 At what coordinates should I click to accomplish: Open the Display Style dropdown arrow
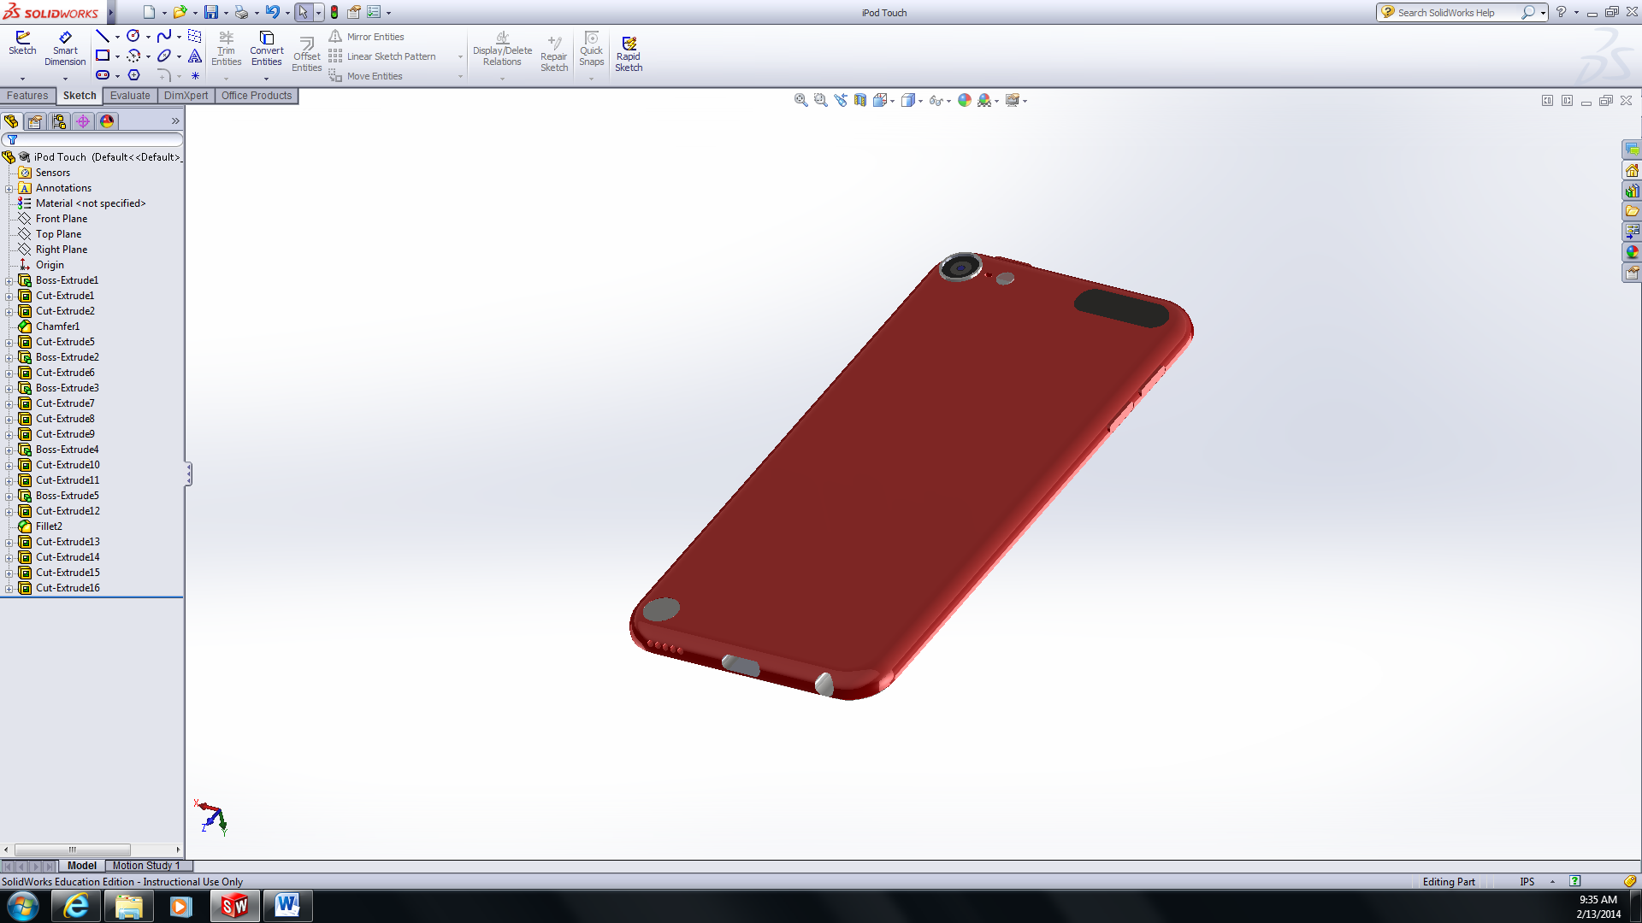(920, 101)
